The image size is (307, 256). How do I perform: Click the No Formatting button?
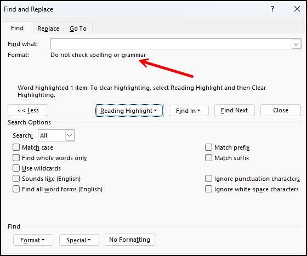130,240
